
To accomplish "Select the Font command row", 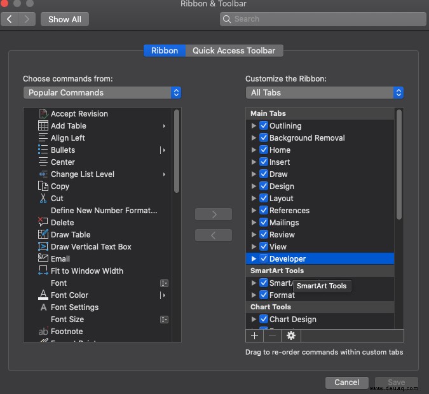I will click(98, 283).
